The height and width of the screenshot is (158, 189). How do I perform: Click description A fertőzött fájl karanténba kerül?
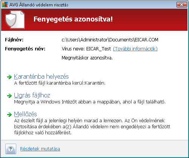[60, 83]
